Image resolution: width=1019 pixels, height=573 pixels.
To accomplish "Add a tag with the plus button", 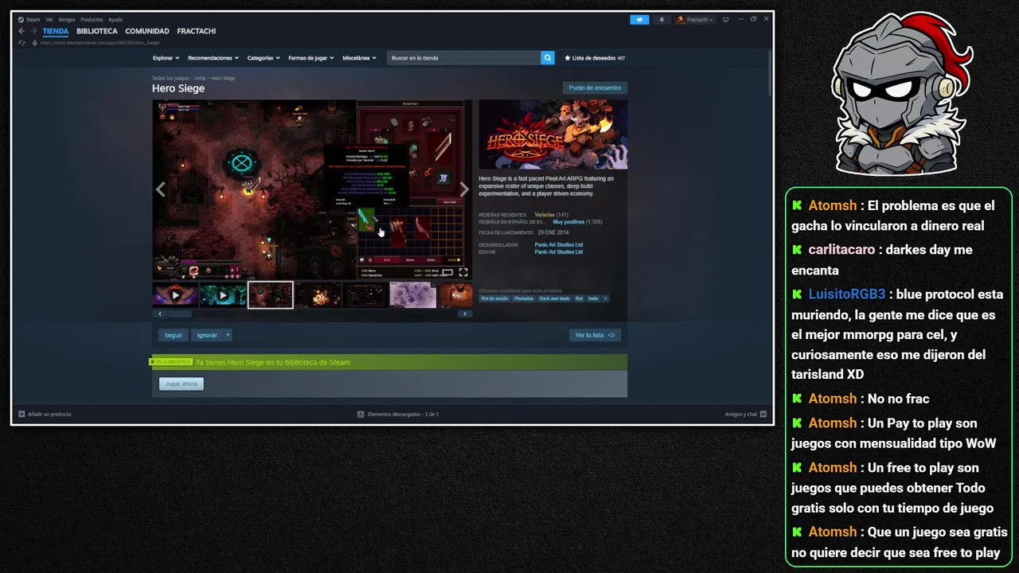I will point(606,298).
